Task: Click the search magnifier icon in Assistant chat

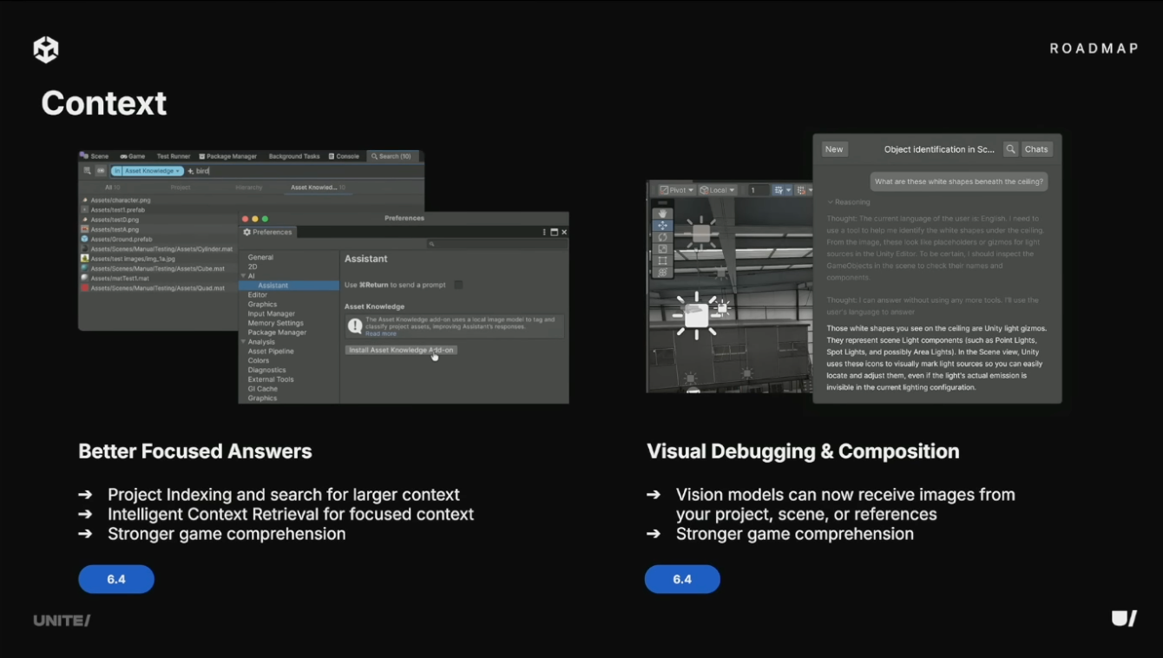Action: 1010,149
